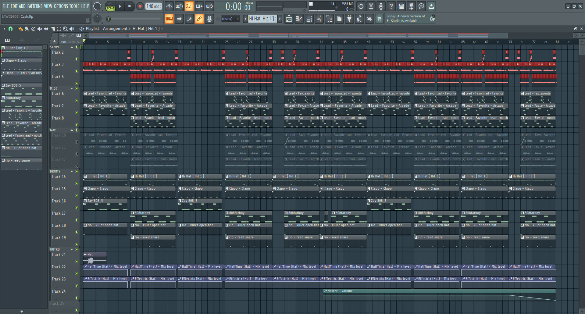Open the undo history icon
Screen dimensions: 585x314
tap(361, 6)
